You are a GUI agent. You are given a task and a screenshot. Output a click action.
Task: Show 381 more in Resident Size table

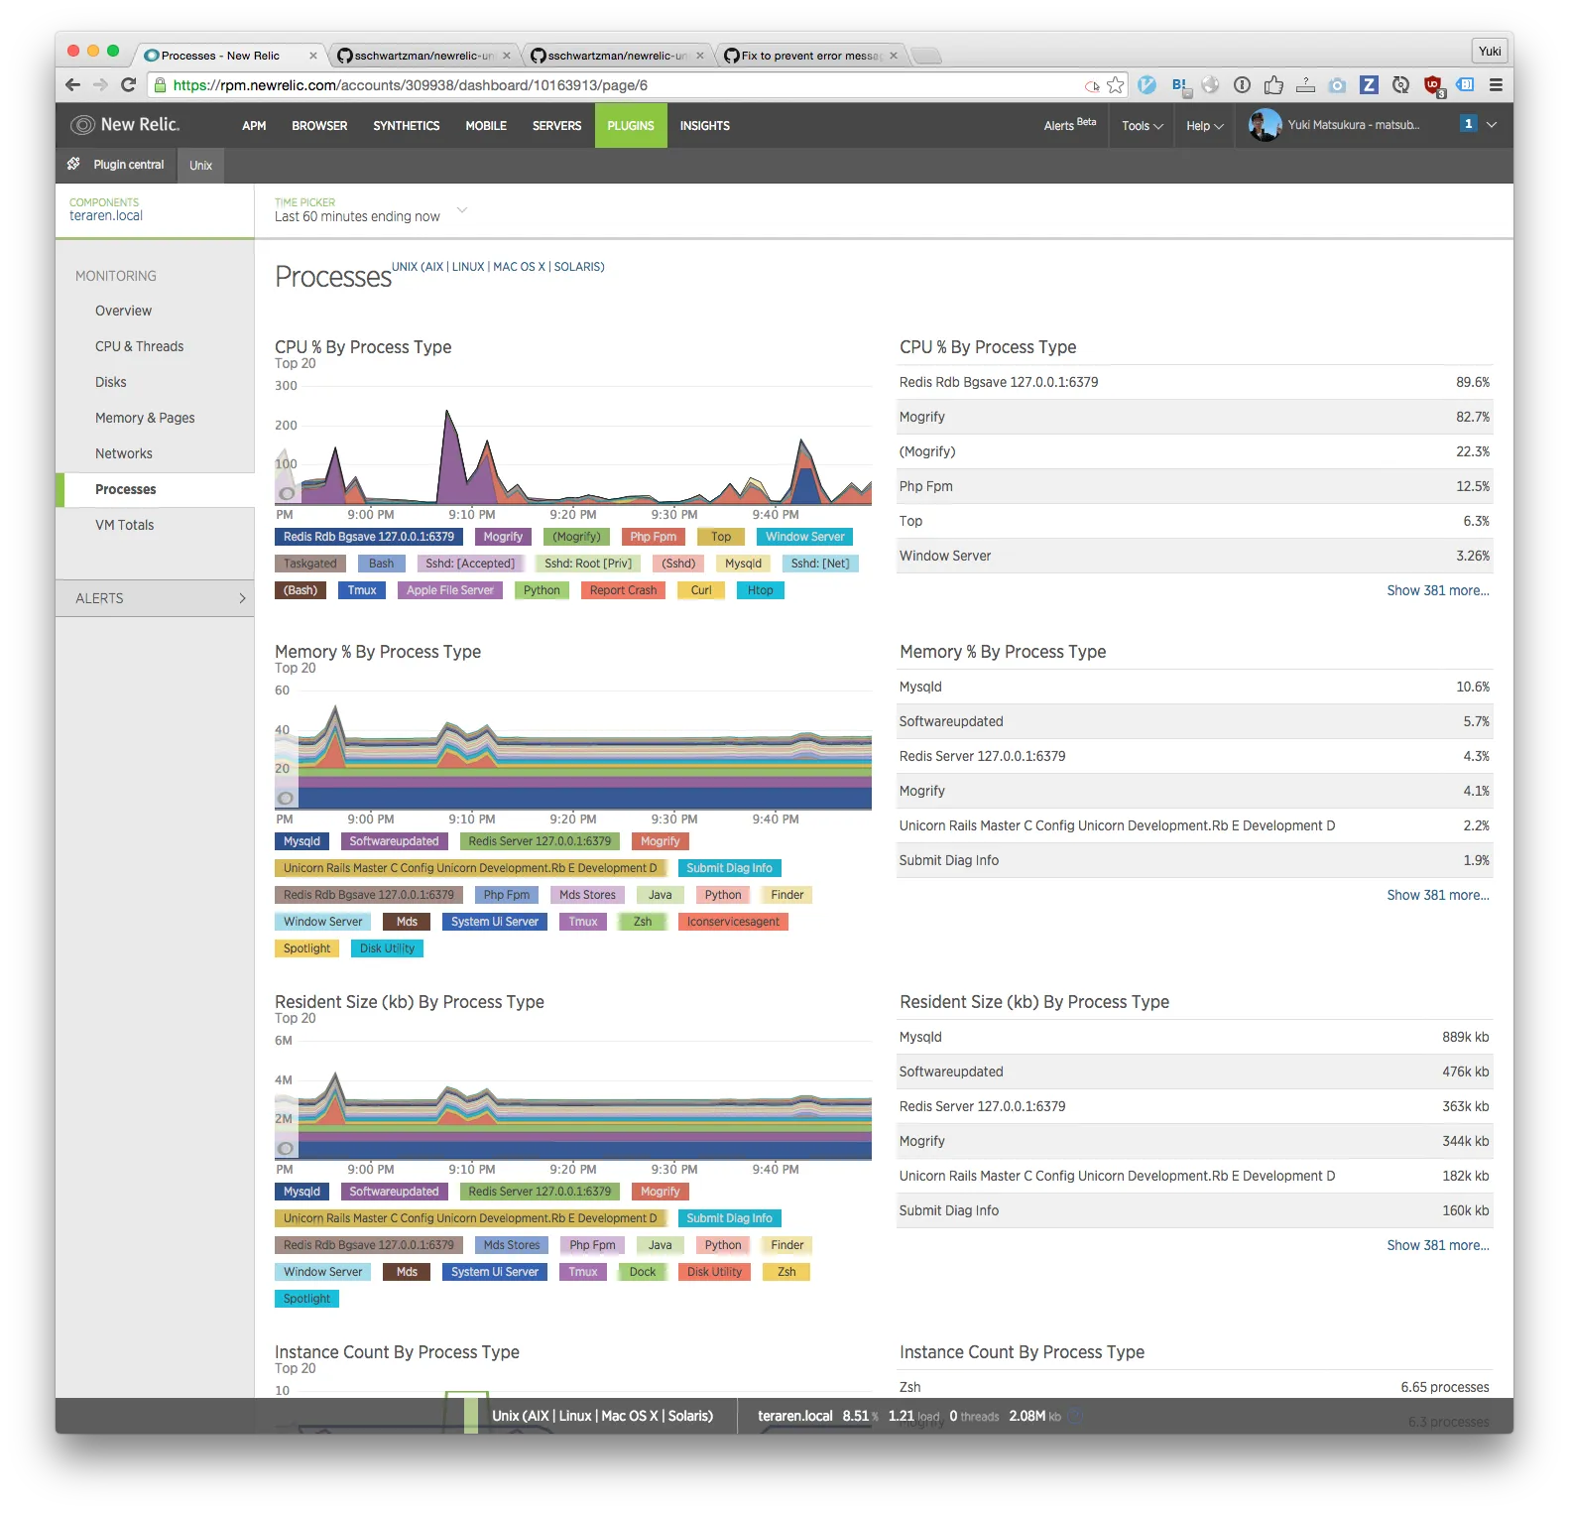1437,1245
